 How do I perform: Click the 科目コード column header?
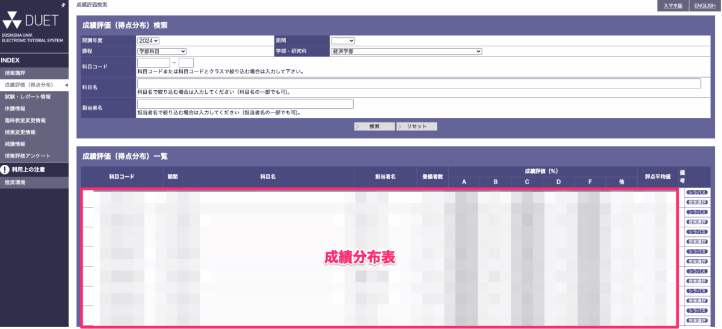(x=122, y=177)
